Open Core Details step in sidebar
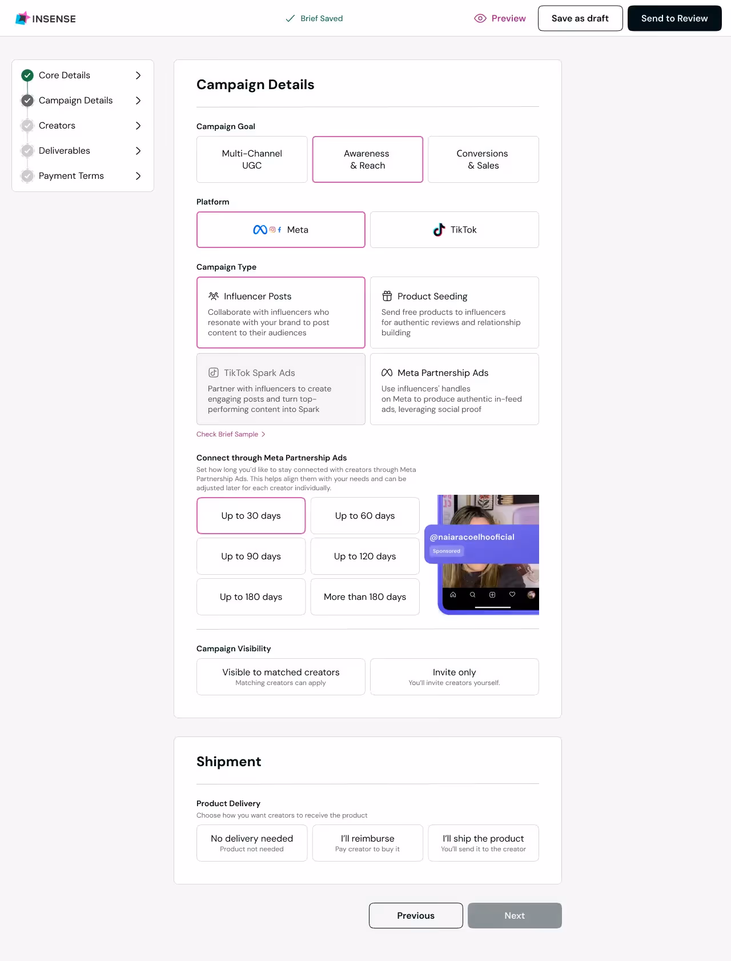 pos(83,75)
